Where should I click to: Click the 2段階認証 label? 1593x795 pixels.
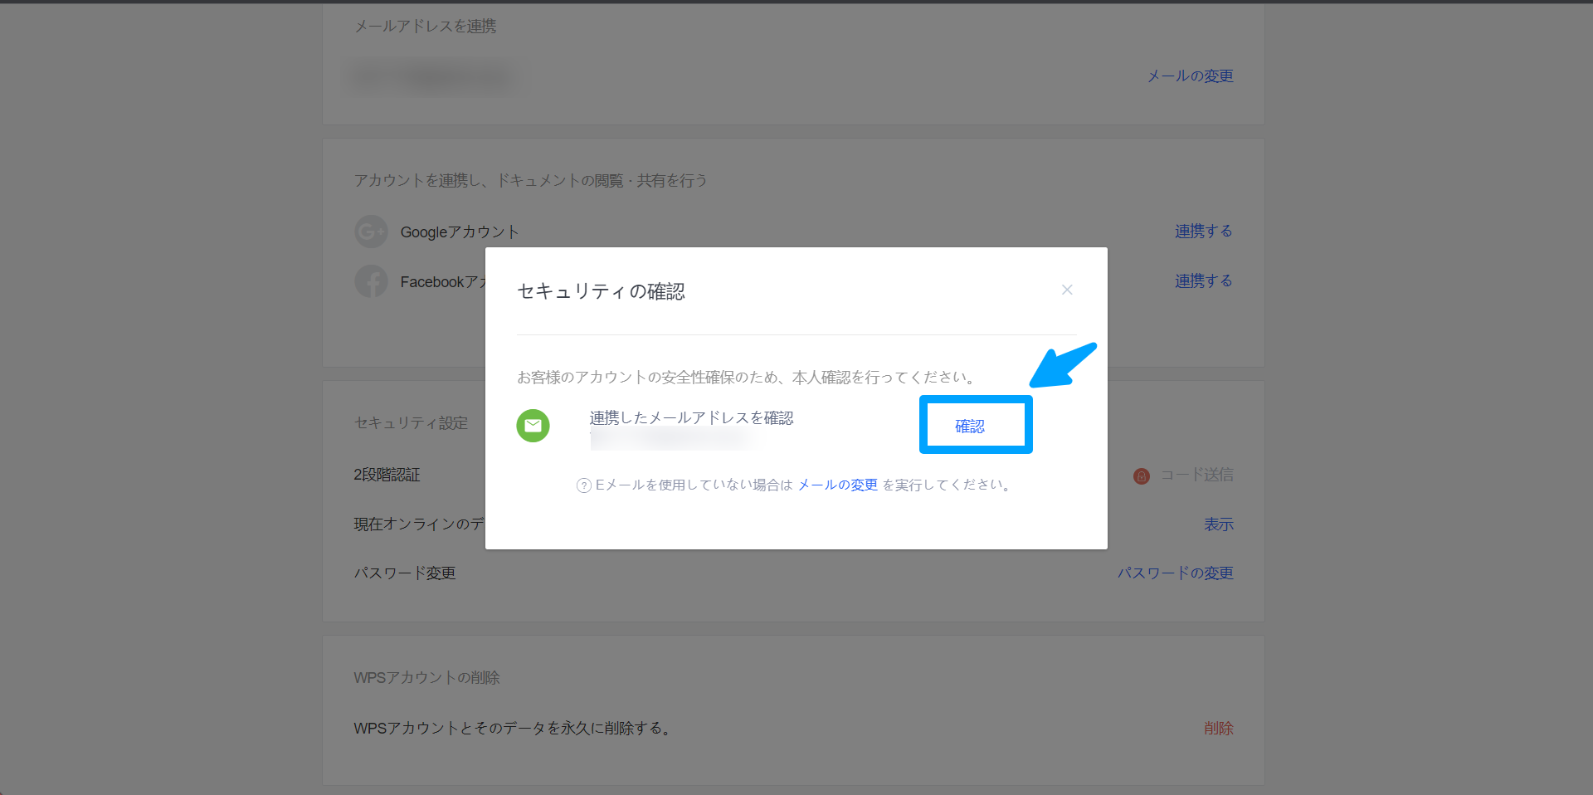387,475
